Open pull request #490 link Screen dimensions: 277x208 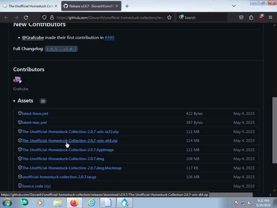109,37
